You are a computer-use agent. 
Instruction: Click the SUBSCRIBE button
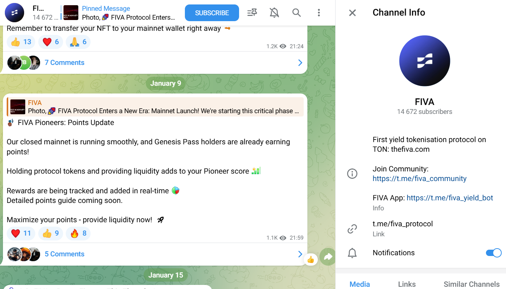click(212, 13)
